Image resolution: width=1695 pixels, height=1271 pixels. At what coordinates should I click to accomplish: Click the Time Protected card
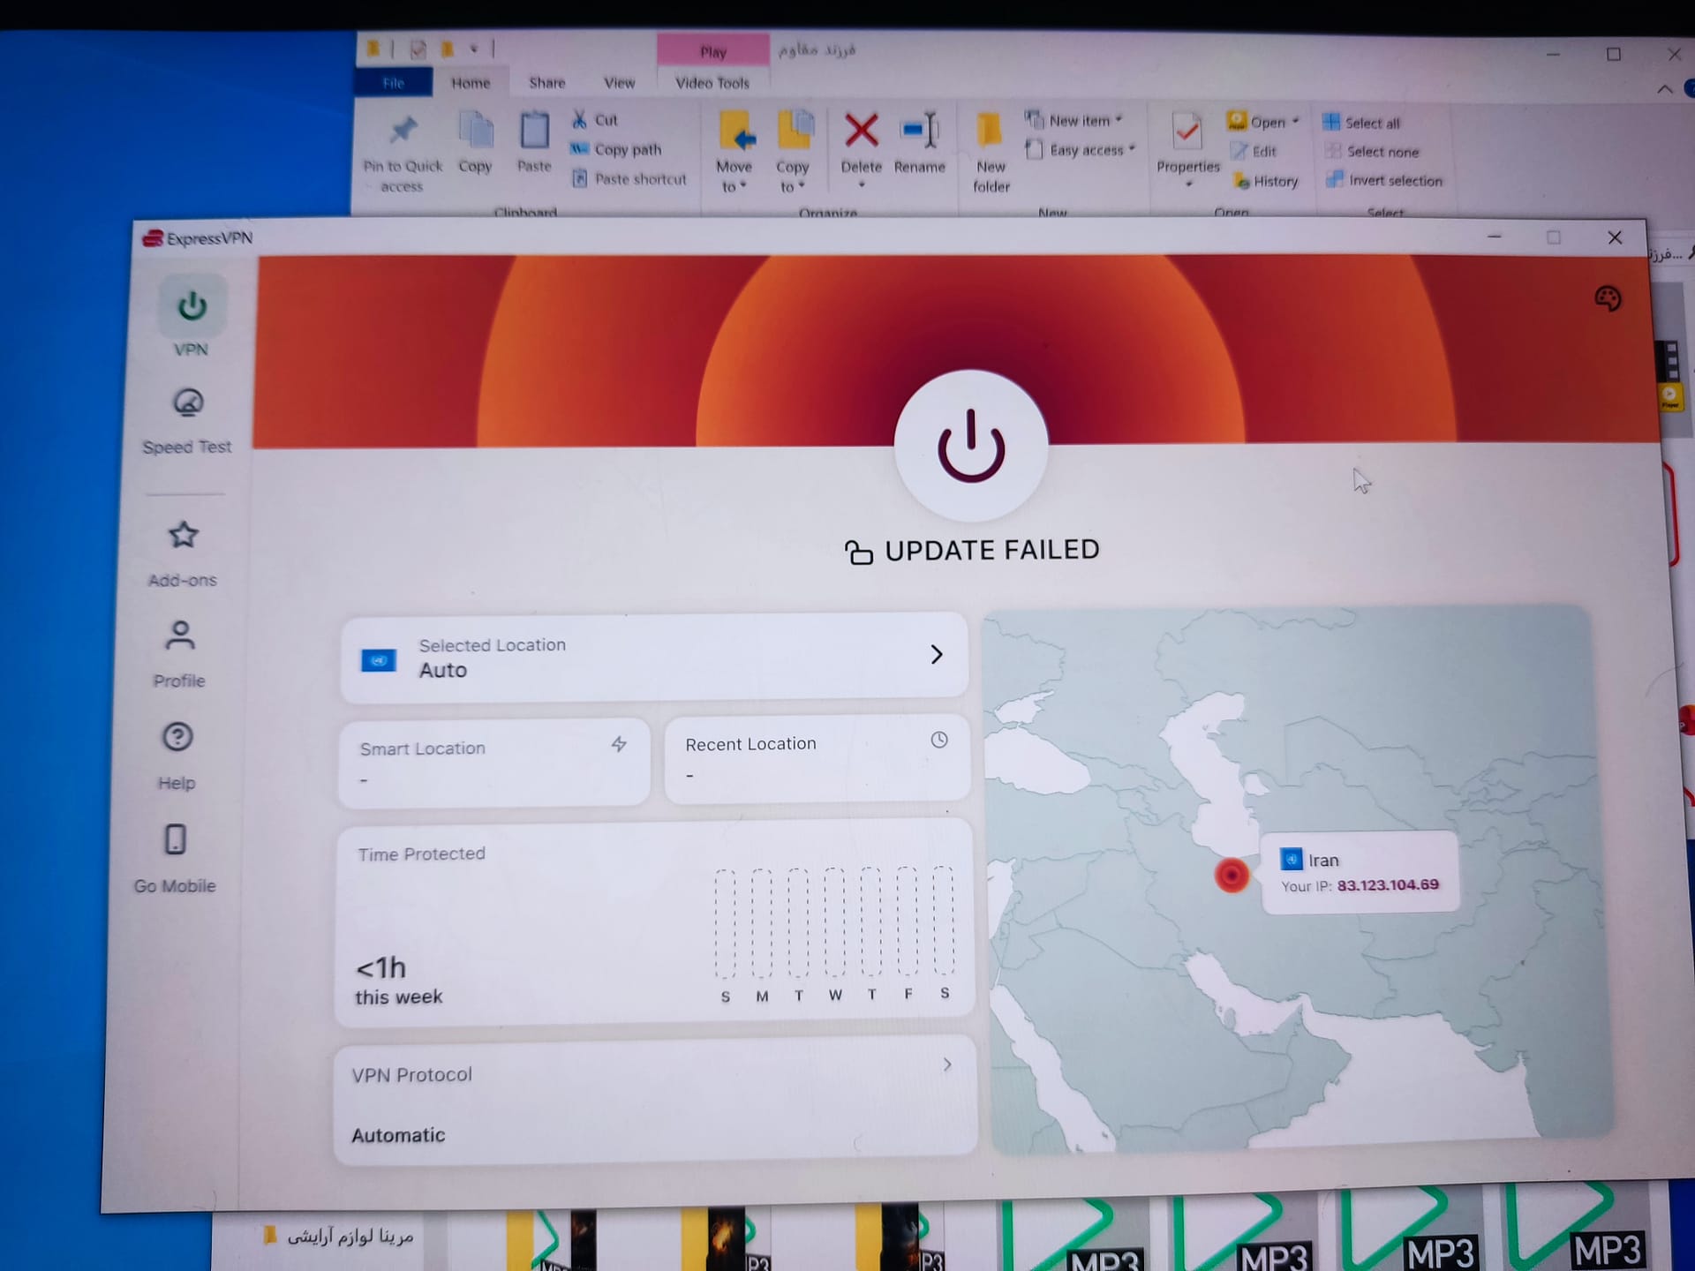point(655,924)
